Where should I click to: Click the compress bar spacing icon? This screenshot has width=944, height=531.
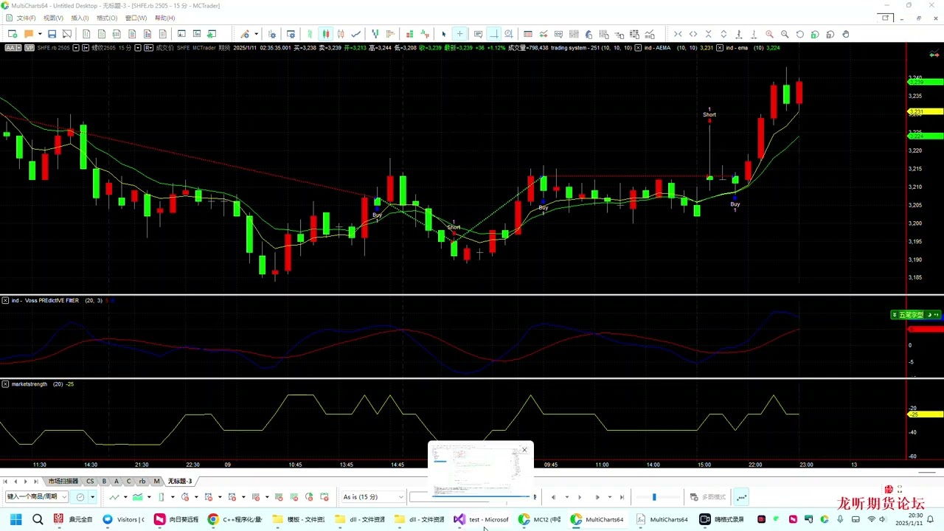pyautogui.click(x=677, y=34)
